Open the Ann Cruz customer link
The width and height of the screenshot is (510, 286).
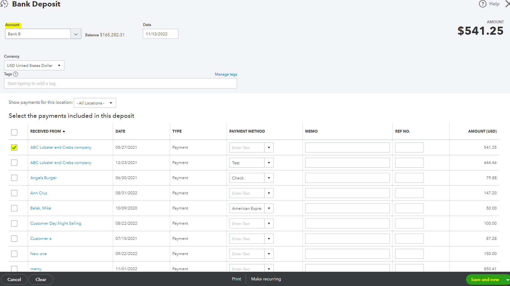39,193
